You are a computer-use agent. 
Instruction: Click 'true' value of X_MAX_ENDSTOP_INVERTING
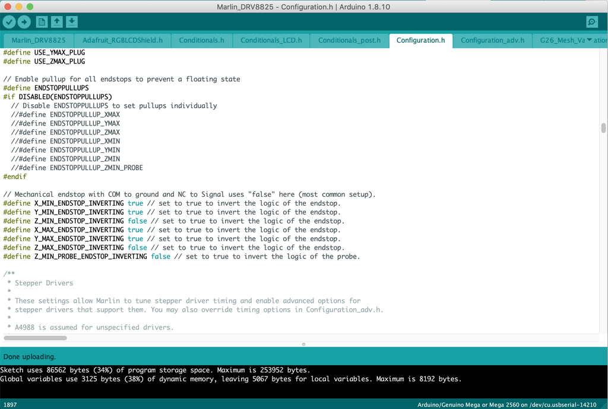[x=135, y=230]
